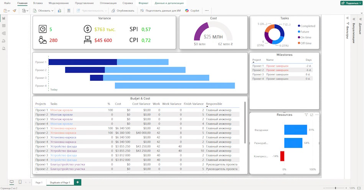Switch to the Table view icon
The image size is (364, 190).
coord(4,26)
